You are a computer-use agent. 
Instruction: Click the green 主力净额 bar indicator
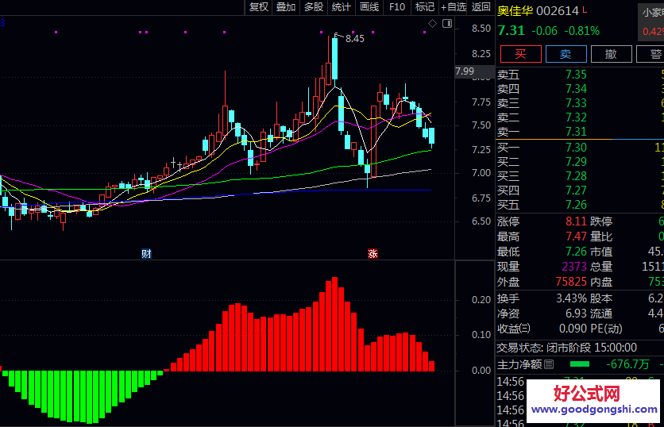click(x=580, y=364)
